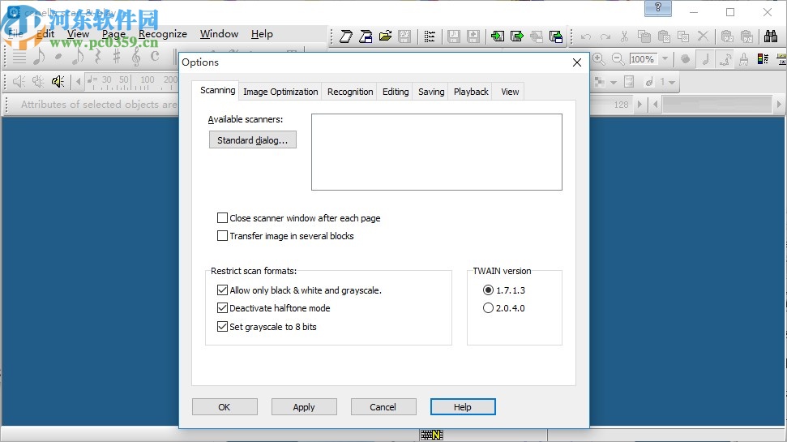
Task: Click the treble clef icon
Action: point(136,56)
